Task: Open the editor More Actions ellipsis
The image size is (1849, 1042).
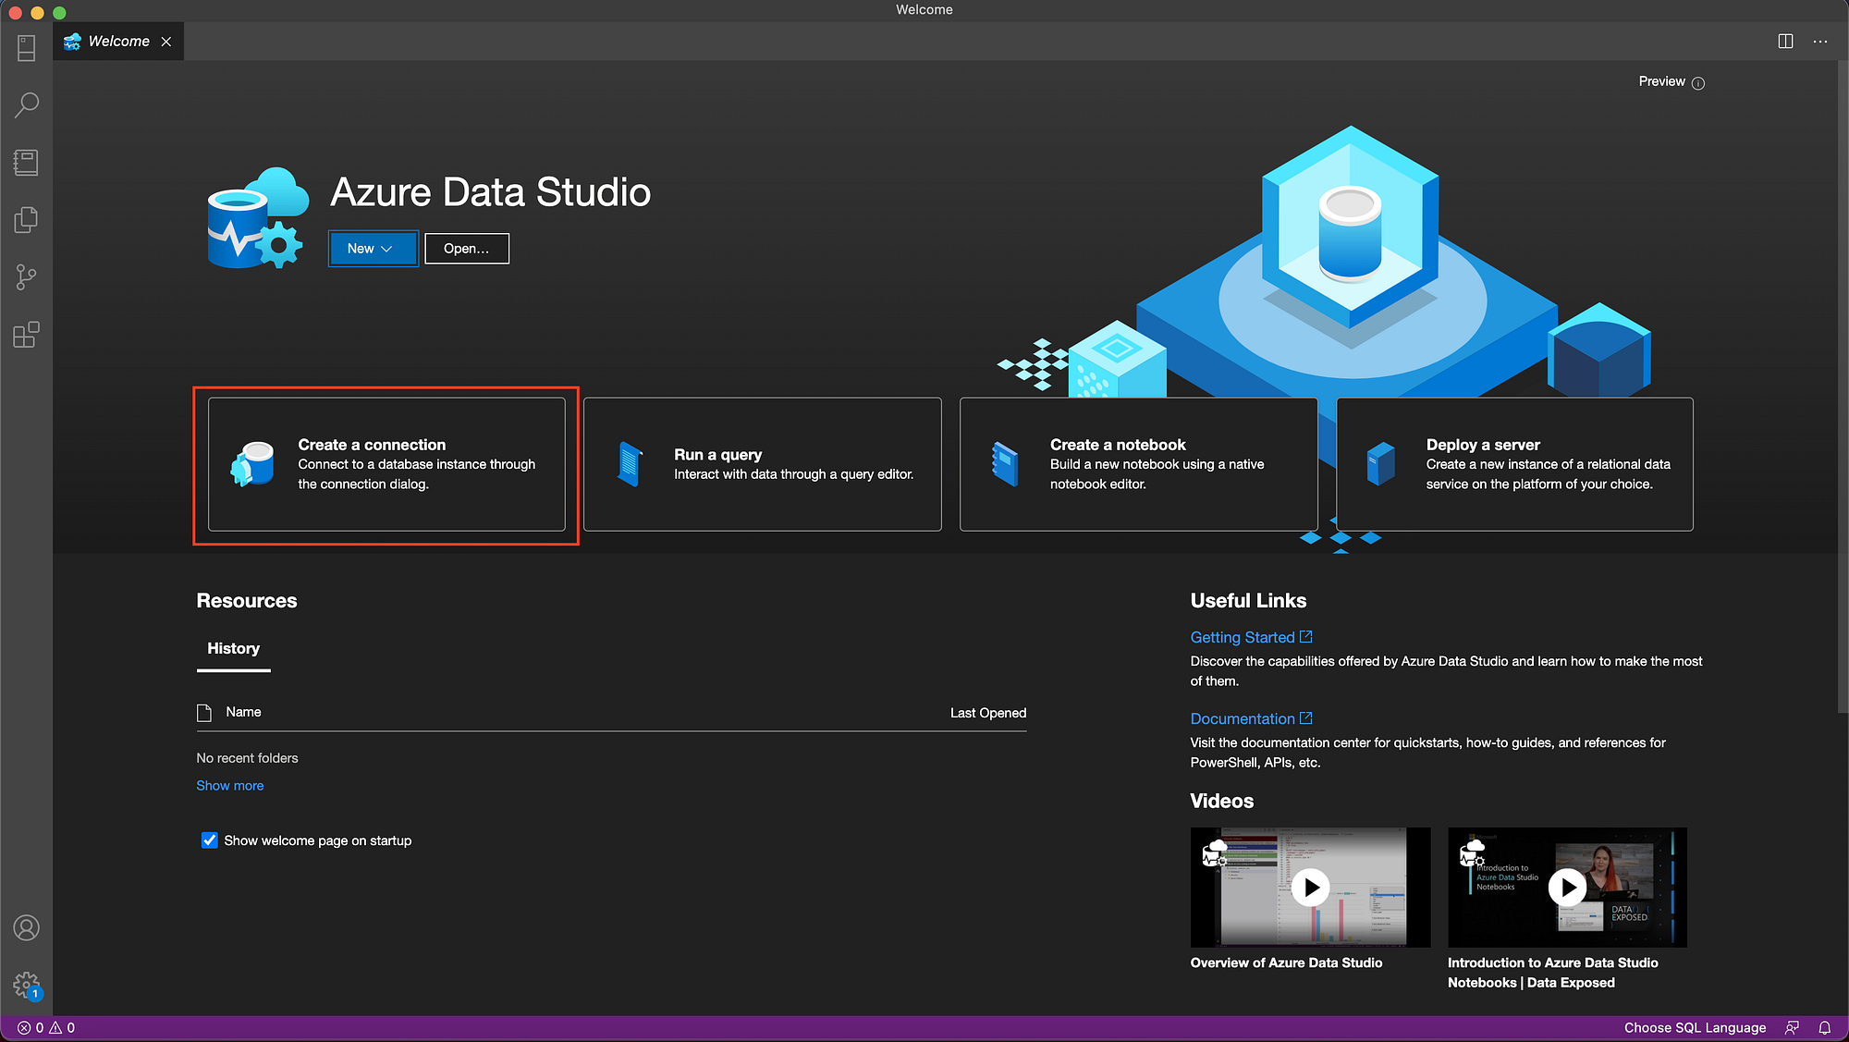Action: pyautogui.click(x=1820, y=42)
